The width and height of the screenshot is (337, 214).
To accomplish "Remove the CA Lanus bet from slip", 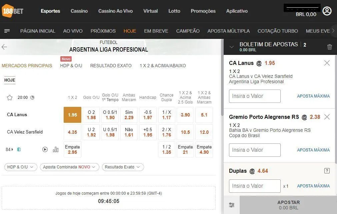I will [x=327, y=63].
